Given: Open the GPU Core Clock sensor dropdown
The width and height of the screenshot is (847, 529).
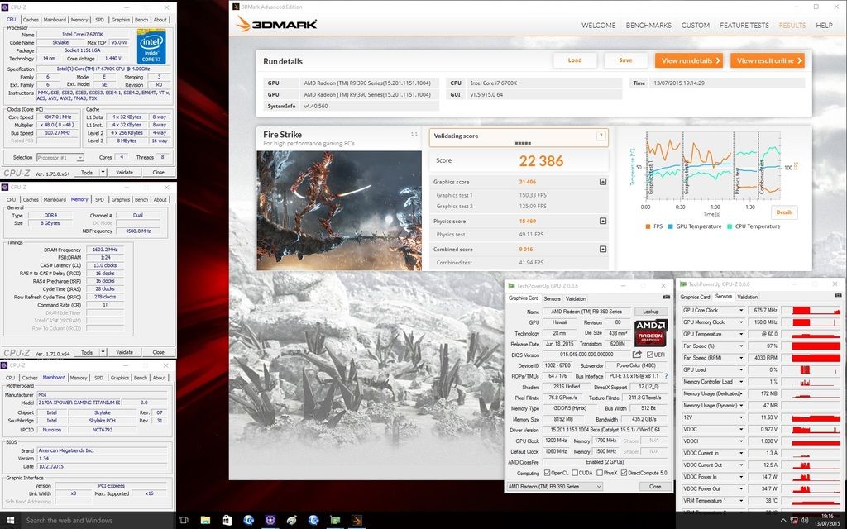Looking at the screenshot, I should [740, 311].
